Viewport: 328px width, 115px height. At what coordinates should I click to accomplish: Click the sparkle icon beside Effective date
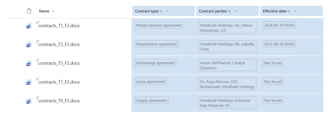(x=289, y=11)
